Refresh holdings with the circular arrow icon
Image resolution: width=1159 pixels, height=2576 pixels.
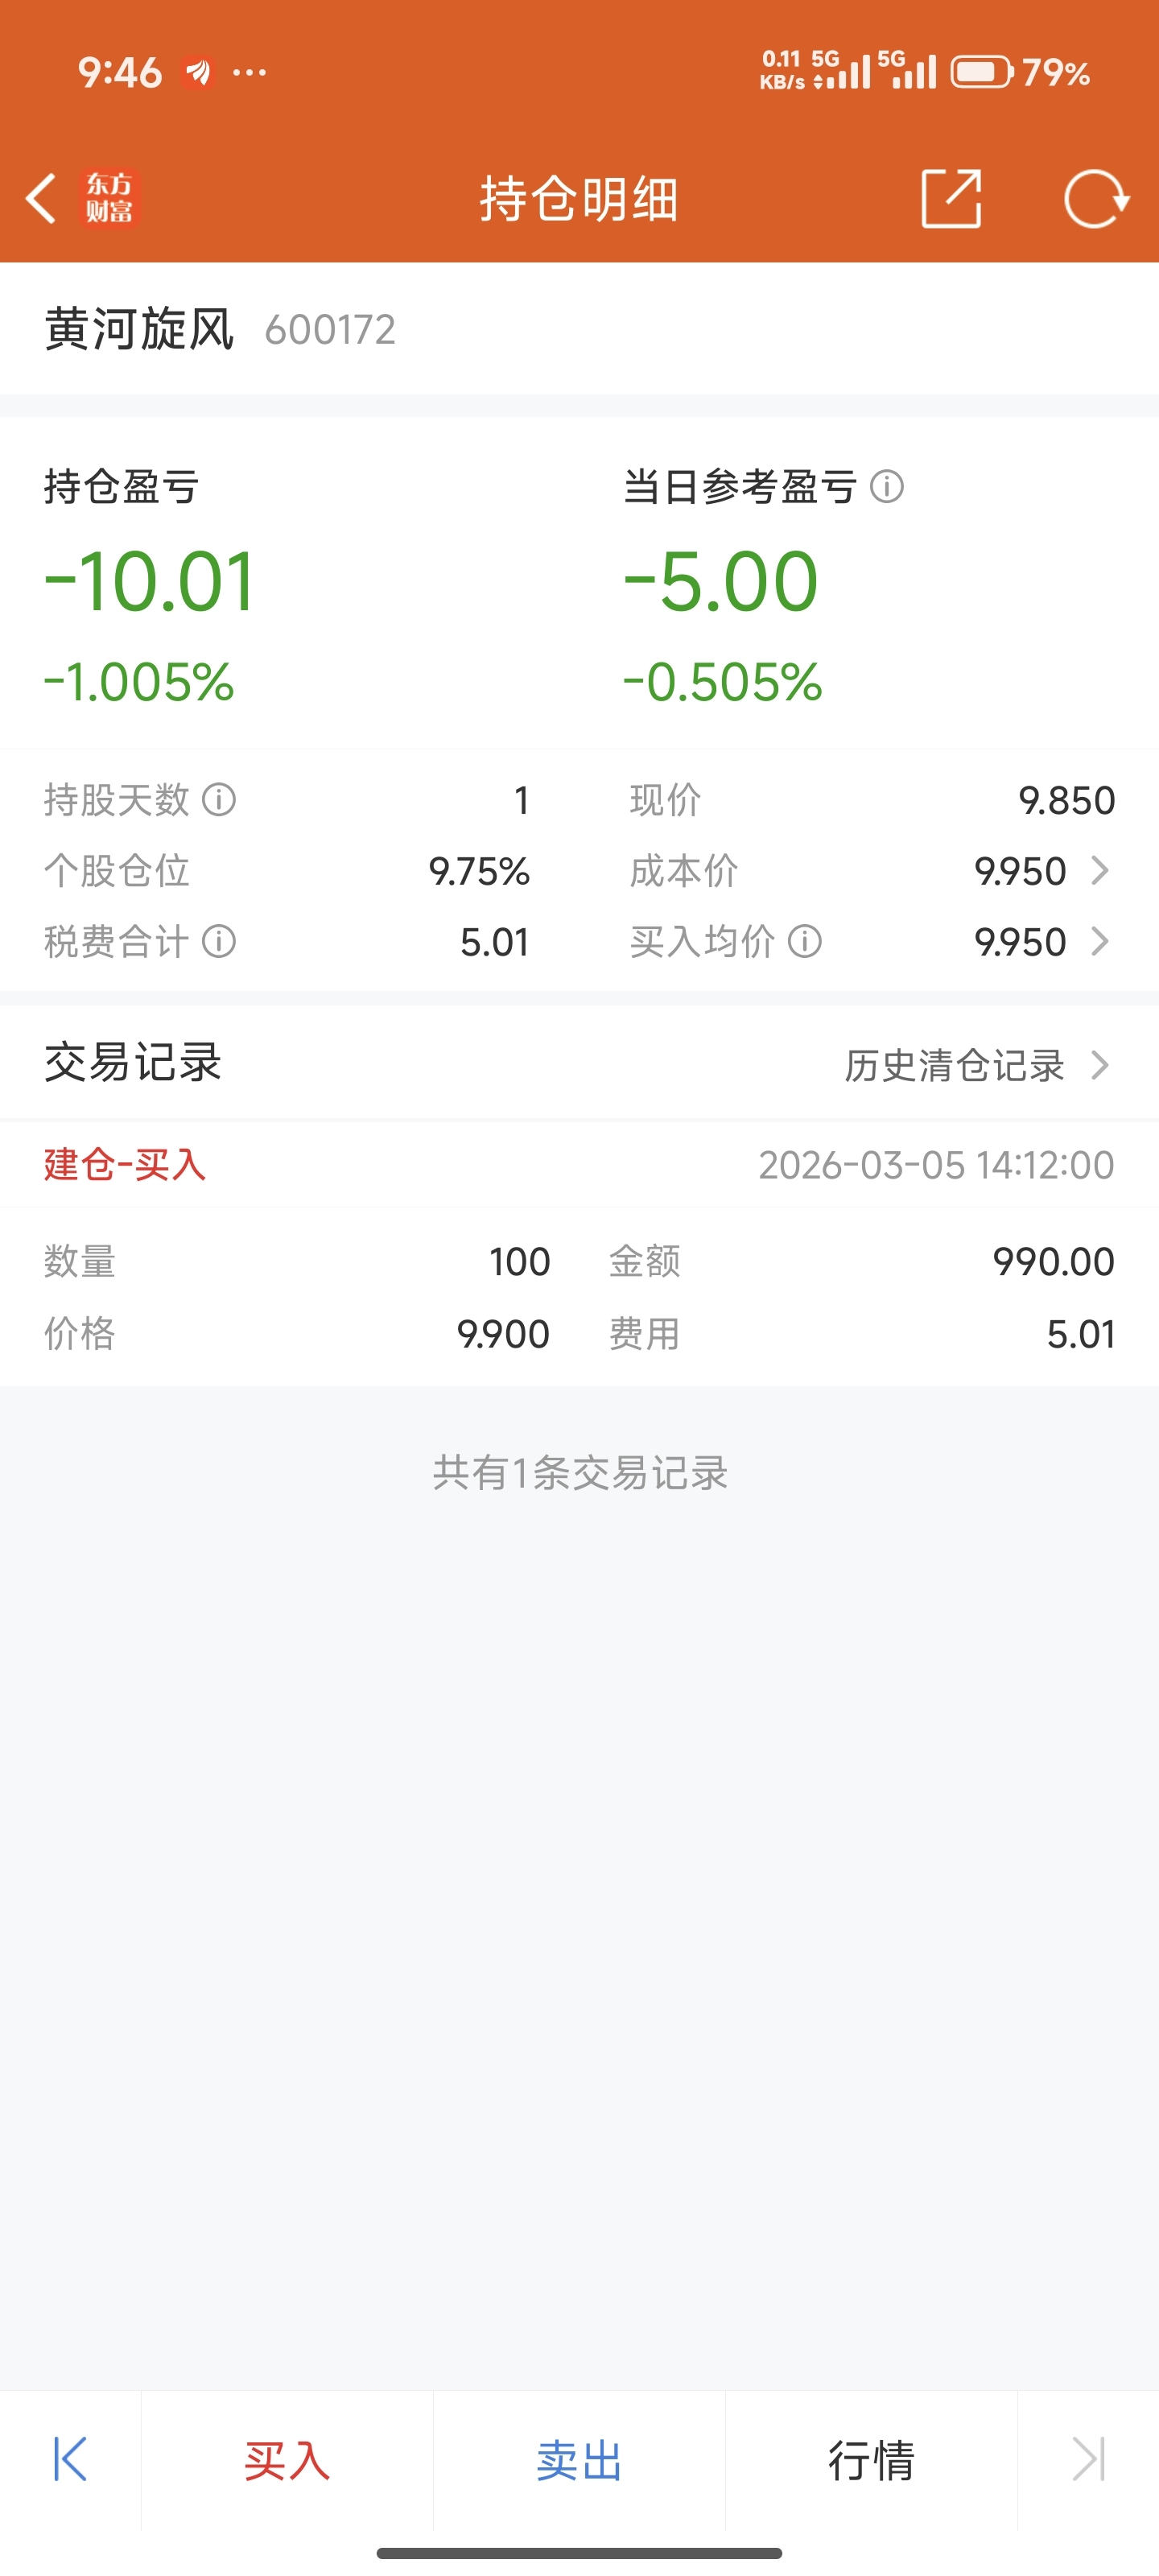click(x=1096, y=198)
